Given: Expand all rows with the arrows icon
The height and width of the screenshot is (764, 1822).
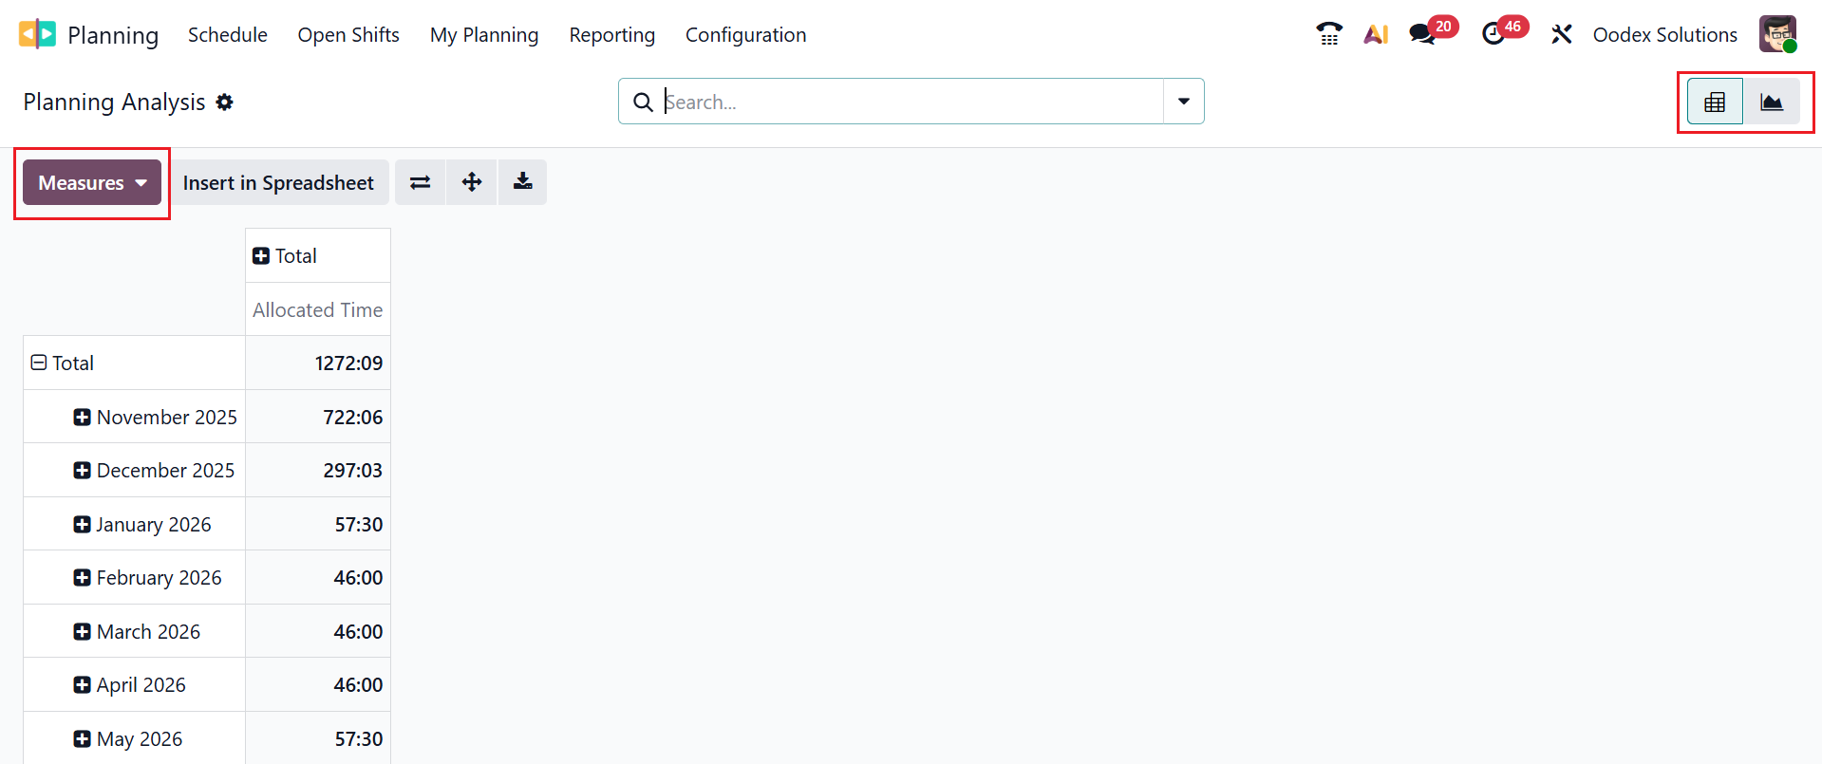Looking at the screenshot, I should [x=471, y=181].
